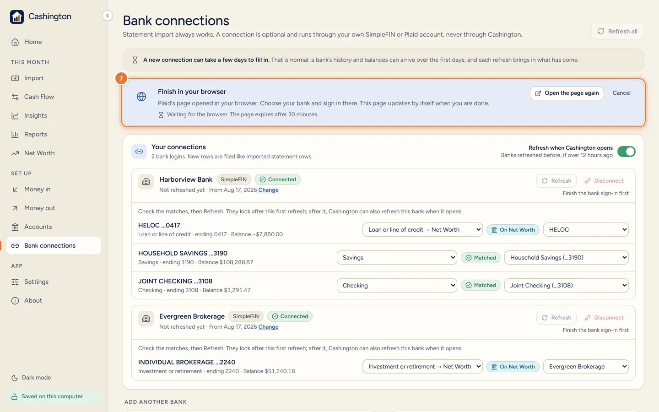This screenshot has height=412, width=659.
Task: Click the Evergreen Brokerage building icon
Action: coord(146,319)
